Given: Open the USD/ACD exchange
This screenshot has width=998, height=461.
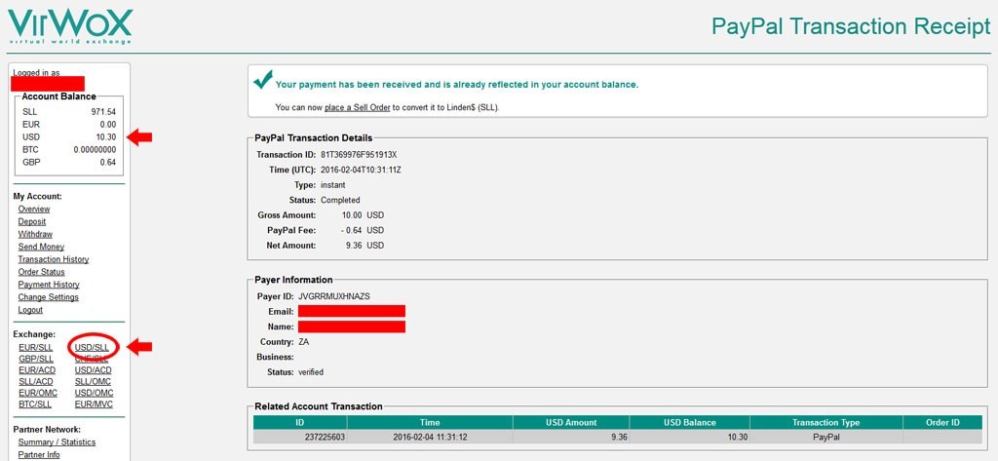Looking at the screenshot, I should pyautogui.click(x=93, y=370).
